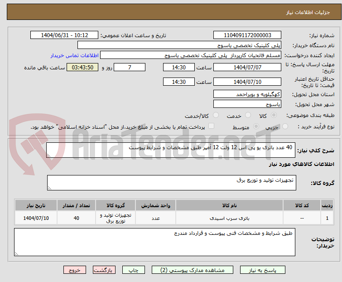The image size is (342, 282).
Task: Click the 'نوع فرآیند خرید' label
Action: coord(316,126)
